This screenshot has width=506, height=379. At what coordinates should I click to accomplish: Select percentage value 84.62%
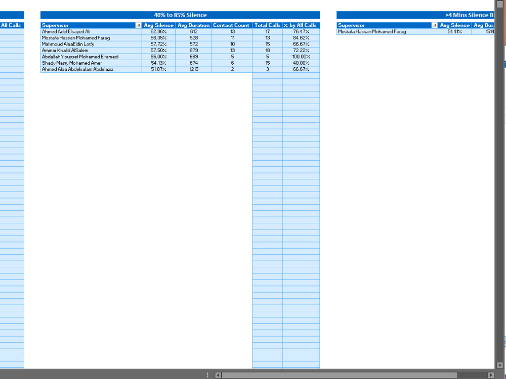[301, 38]
